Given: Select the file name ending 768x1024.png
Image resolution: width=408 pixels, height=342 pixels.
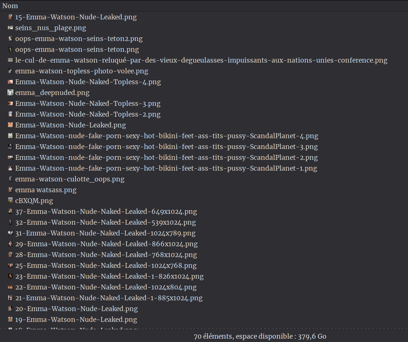Looking at the screenshot, I should [106, 255].
